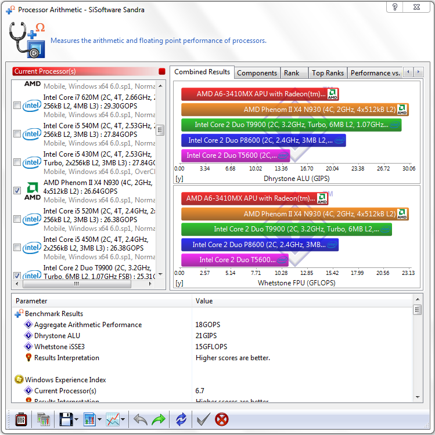Click the red Current Processor color square
The image size is (435, 435).
(x=162, y=71)
